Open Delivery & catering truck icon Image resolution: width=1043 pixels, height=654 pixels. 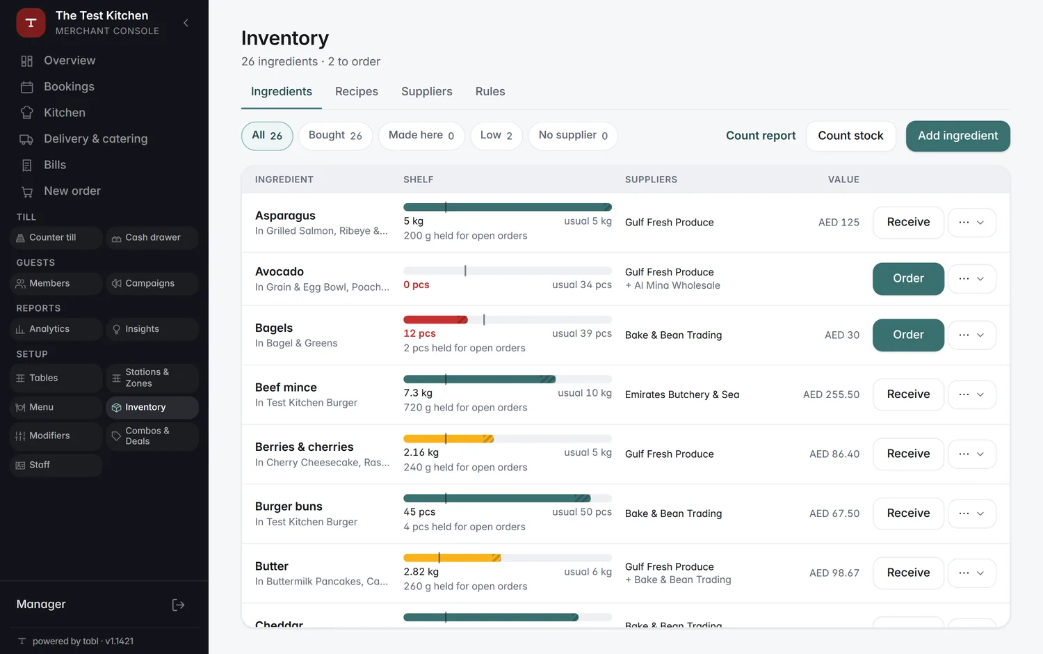click(x=27, y=139)
